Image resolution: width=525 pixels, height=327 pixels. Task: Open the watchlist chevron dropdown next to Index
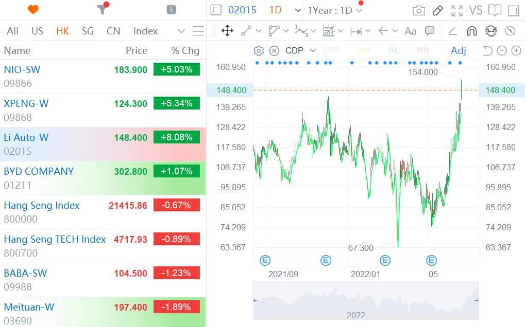tap(181, 31)
